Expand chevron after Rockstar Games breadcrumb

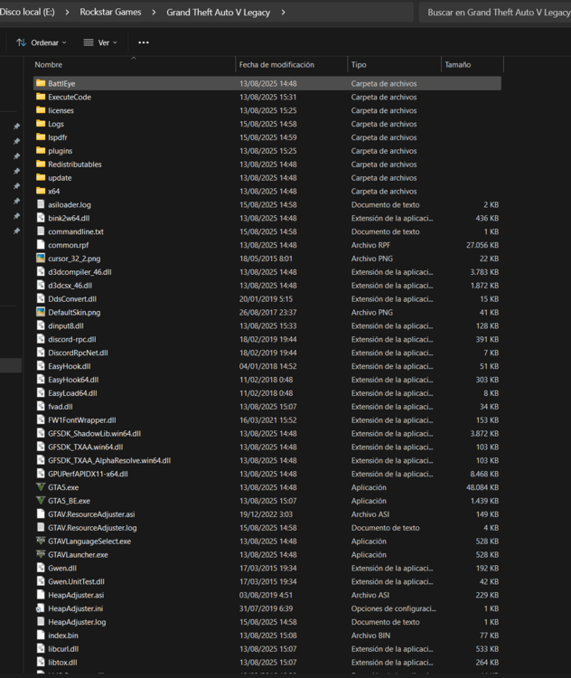pyautogui.click(x=154, y=12)
